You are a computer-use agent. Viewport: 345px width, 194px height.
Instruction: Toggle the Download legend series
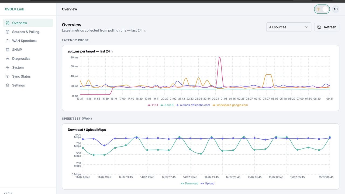click(189, 183)
